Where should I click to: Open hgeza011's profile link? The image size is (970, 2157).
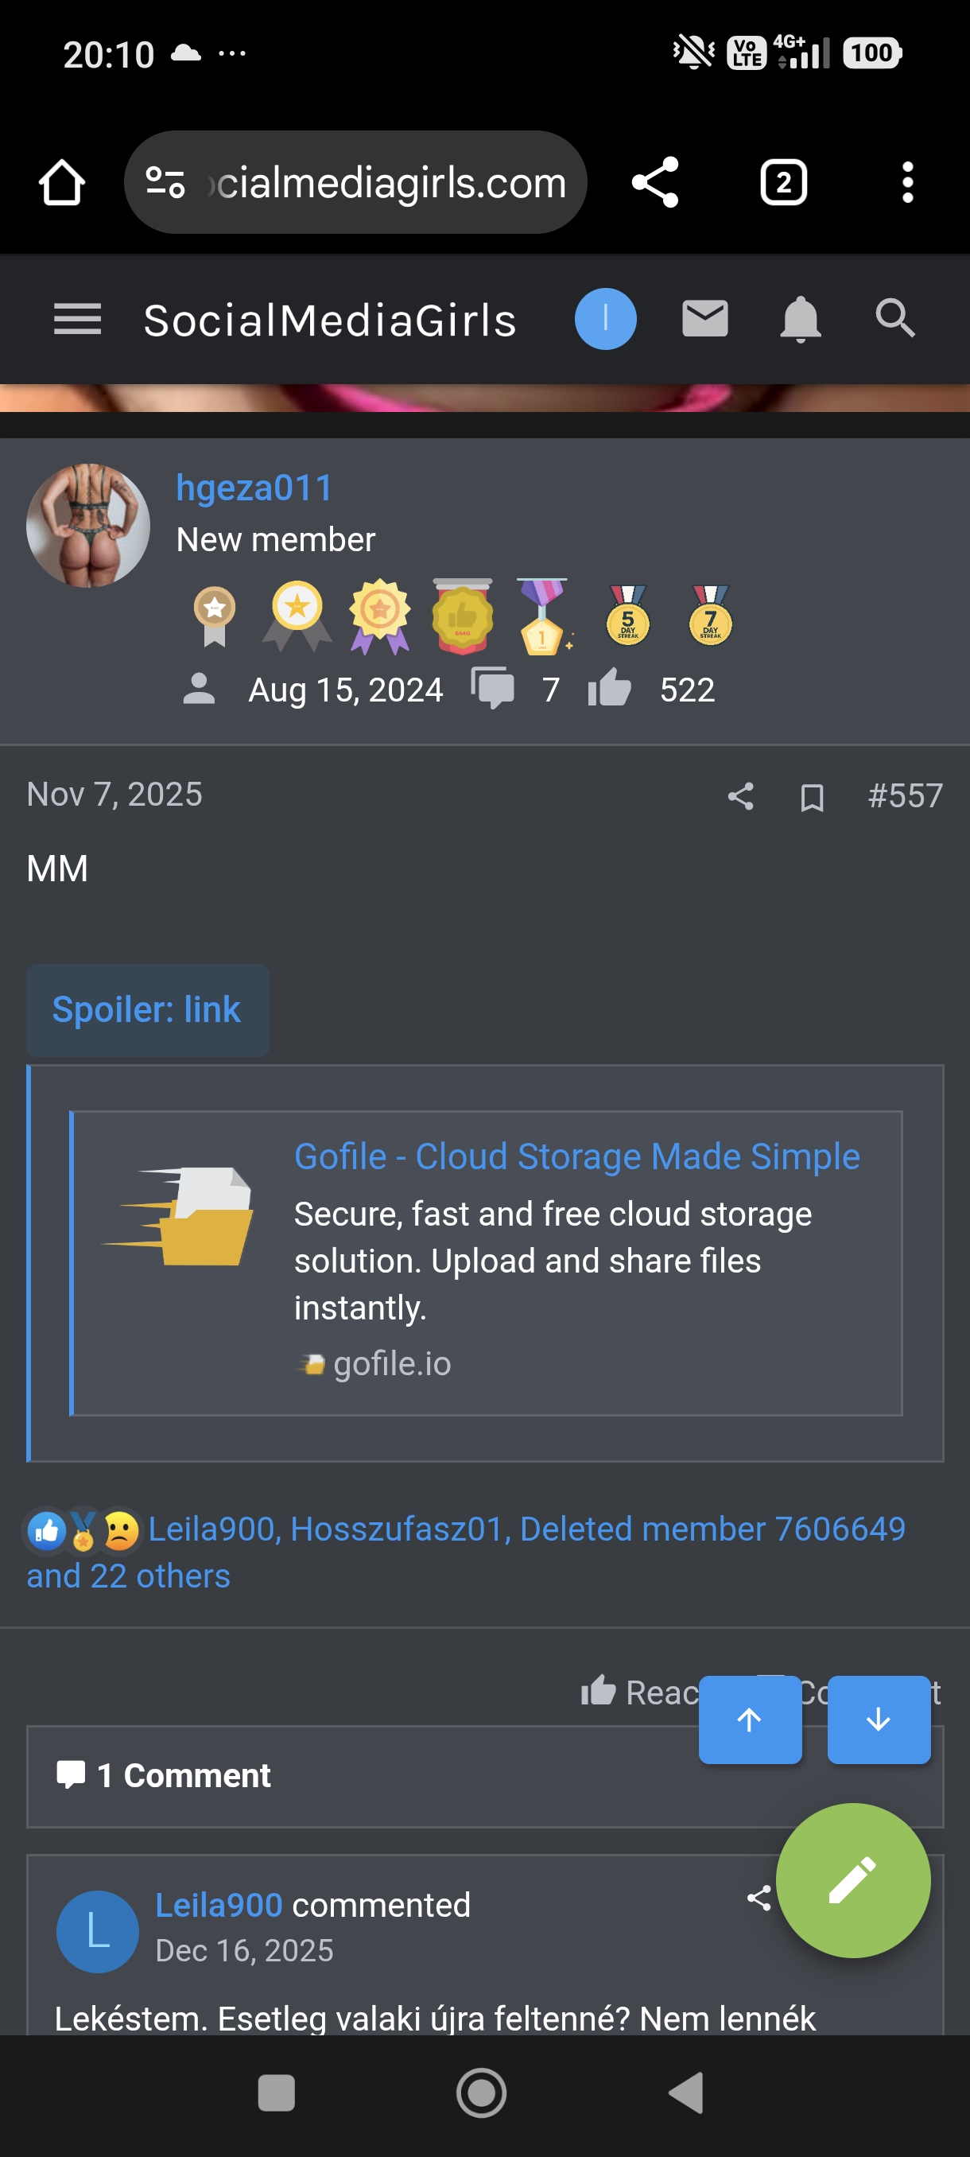click(254, 488)
